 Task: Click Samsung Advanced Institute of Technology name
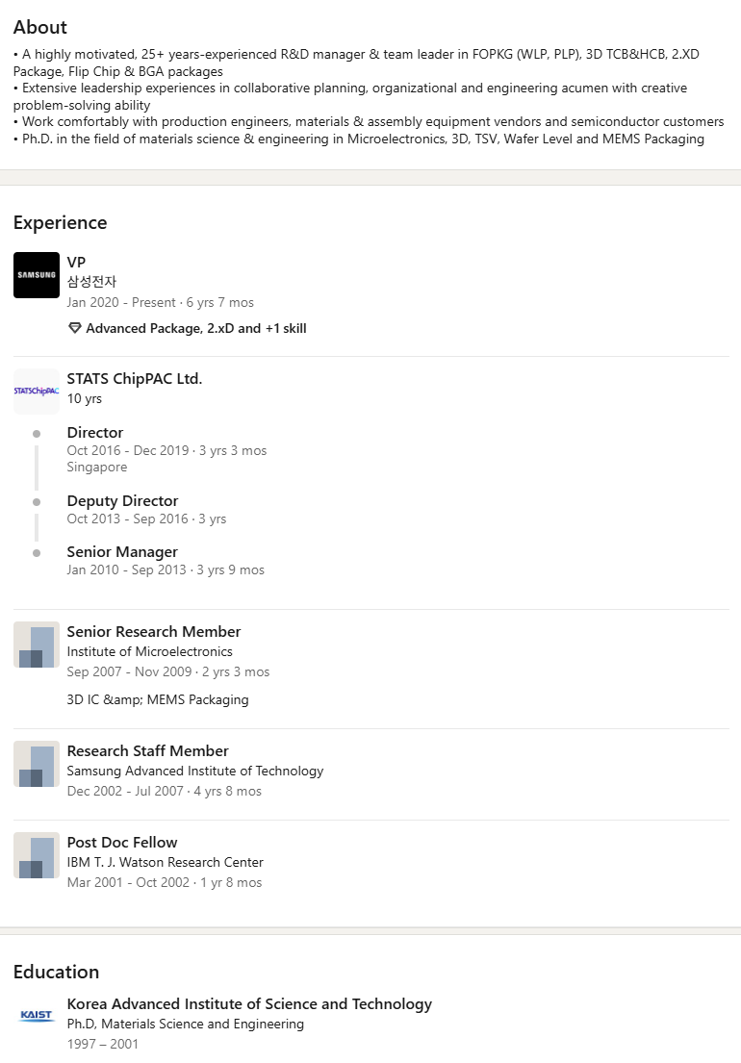coord(195,771)
